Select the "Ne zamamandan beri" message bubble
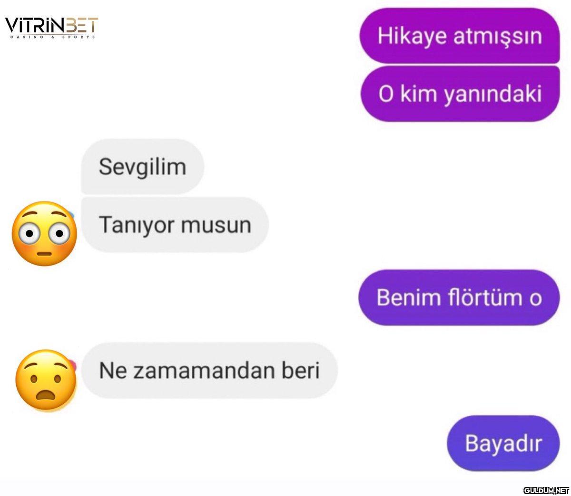Image resolution: width=571 pixels, height=496 pixels. tap(209, 370)
